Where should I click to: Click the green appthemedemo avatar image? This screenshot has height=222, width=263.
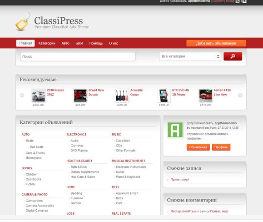[x=175, y=130]
